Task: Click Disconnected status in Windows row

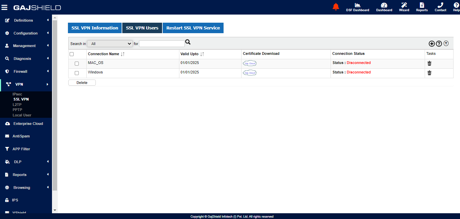Action: click(x=359, y=72)
